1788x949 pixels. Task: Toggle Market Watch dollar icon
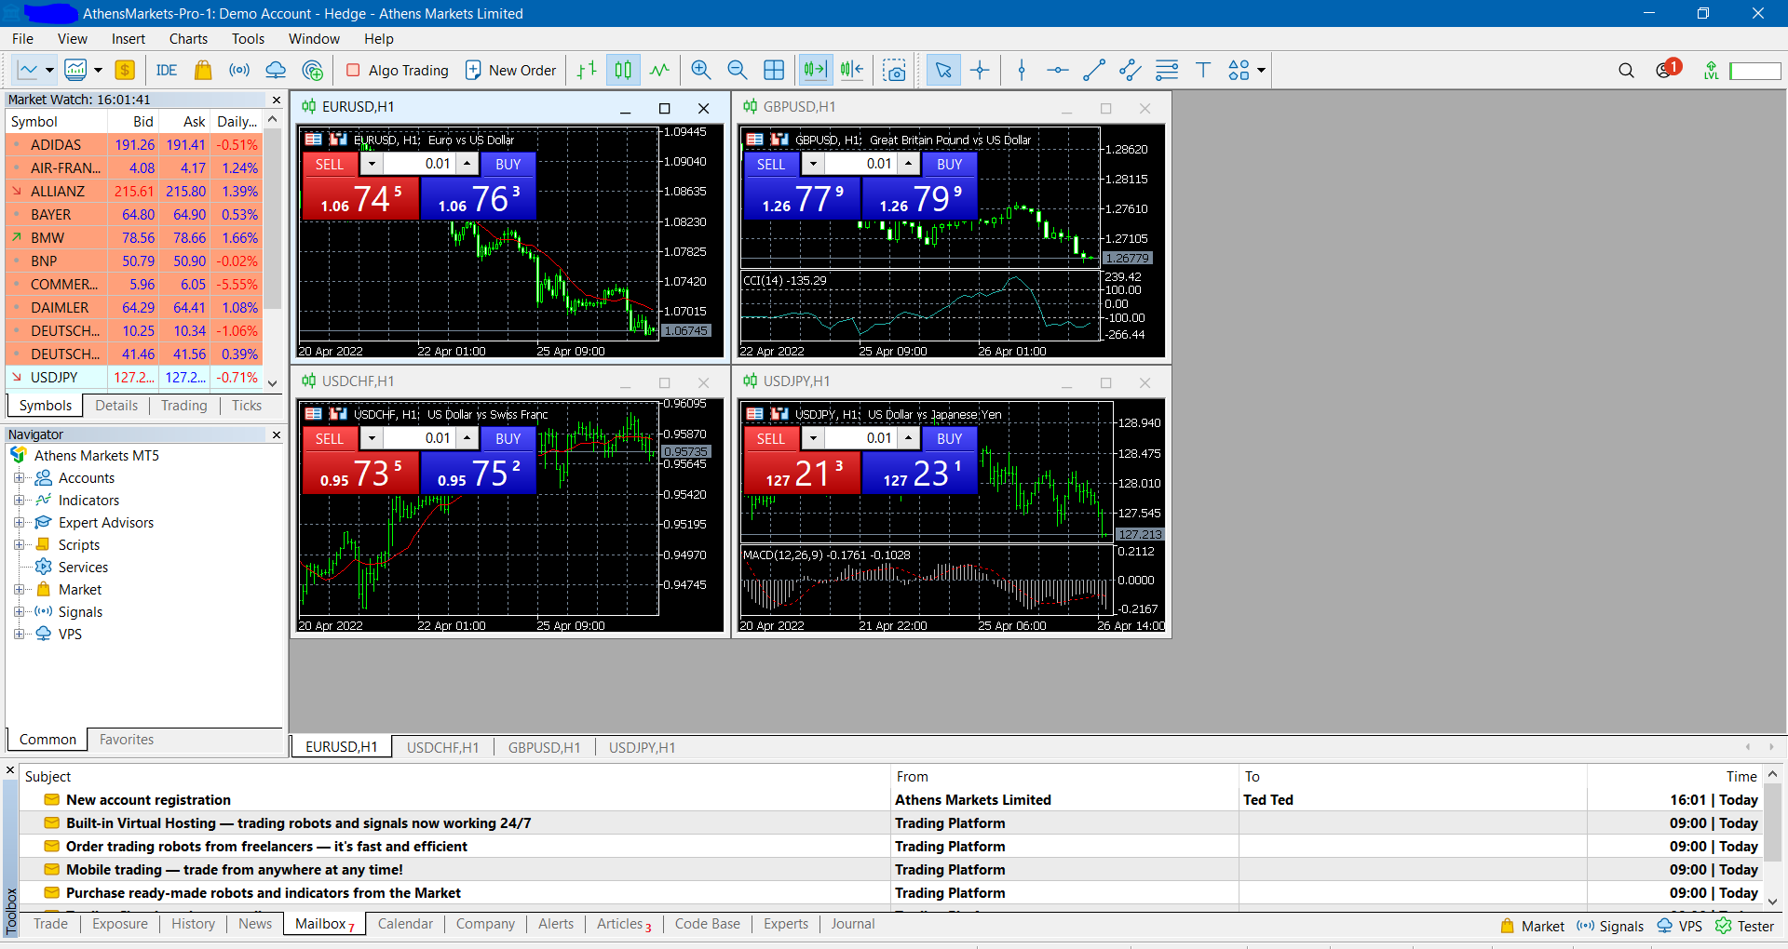125,70
